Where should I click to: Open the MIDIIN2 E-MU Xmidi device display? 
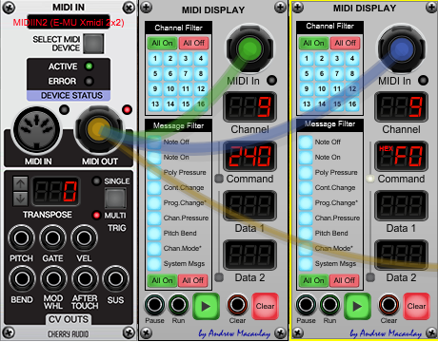[x=69, y=22]
